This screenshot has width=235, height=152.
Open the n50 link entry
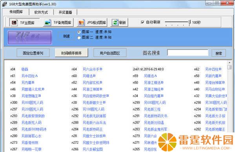(154, 82)
